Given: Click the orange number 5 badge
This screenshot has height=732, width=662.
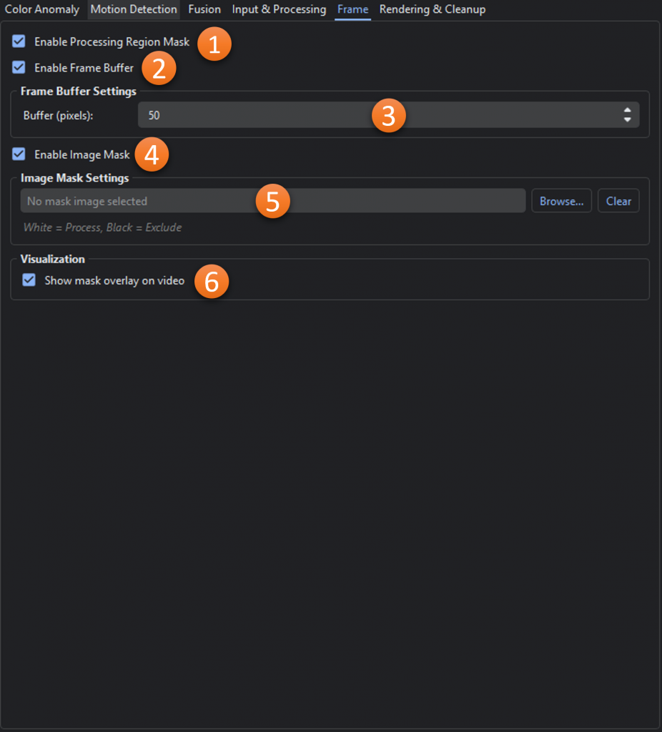Looking at the screenshot, I should (272, 202).
